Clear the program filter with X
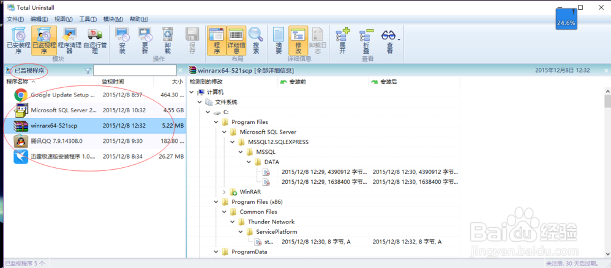Image resolution: width=611 pixels, height=268 pixels. tap(181, 70)
